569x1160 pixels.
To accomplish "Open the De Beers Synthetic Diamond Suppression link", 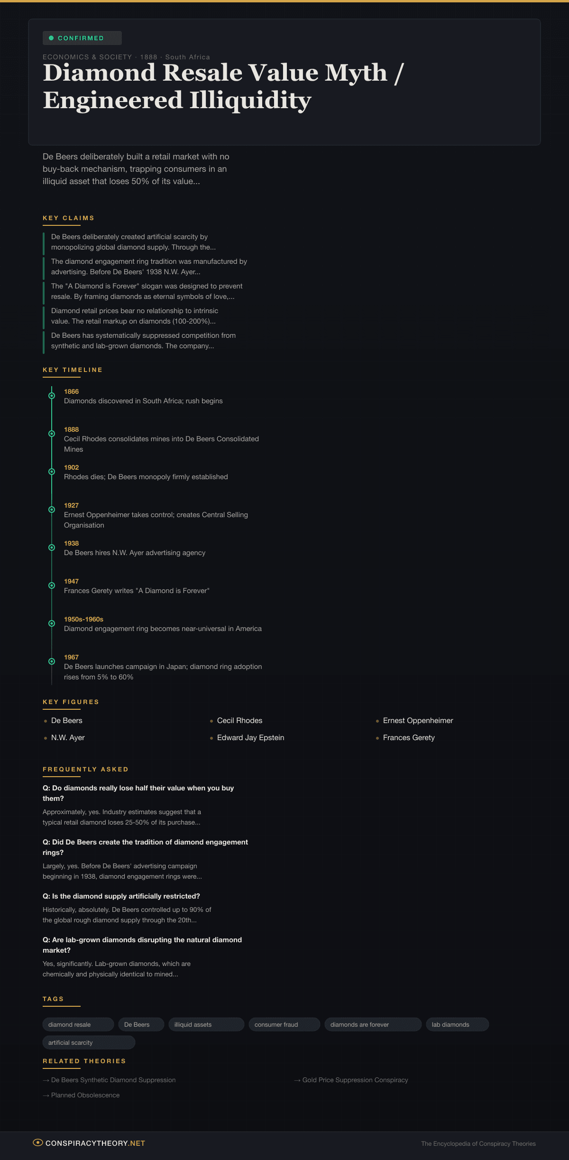I will (113, 1080).
